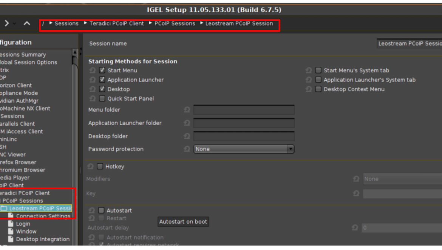Reset the Autostart option
442x250 pixels.
[92, 210]
